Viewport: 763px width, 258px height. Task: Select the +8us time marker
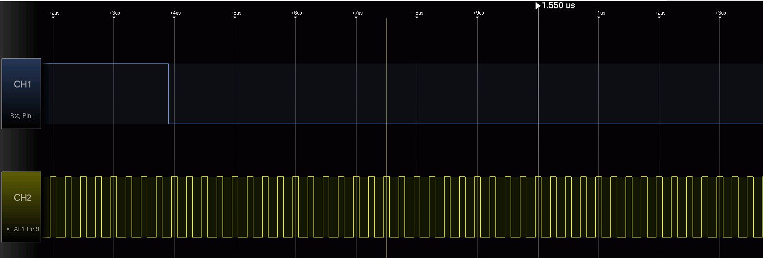(417, 13)
